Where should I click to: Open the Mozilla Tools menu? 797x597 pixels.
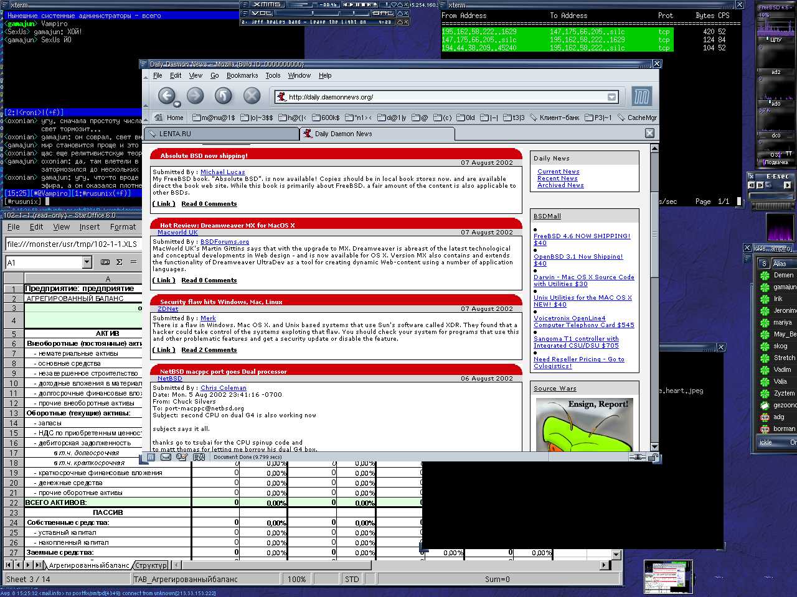pyautogui.click(x=273, y=75)
